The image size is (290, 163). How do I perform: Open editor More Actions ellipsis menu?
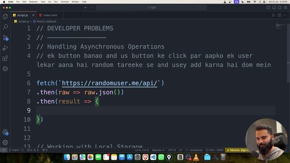coord(285,15)
